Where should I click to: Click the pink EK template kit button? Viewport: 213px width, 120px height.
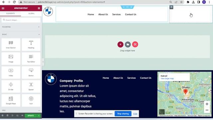[135, 44]
